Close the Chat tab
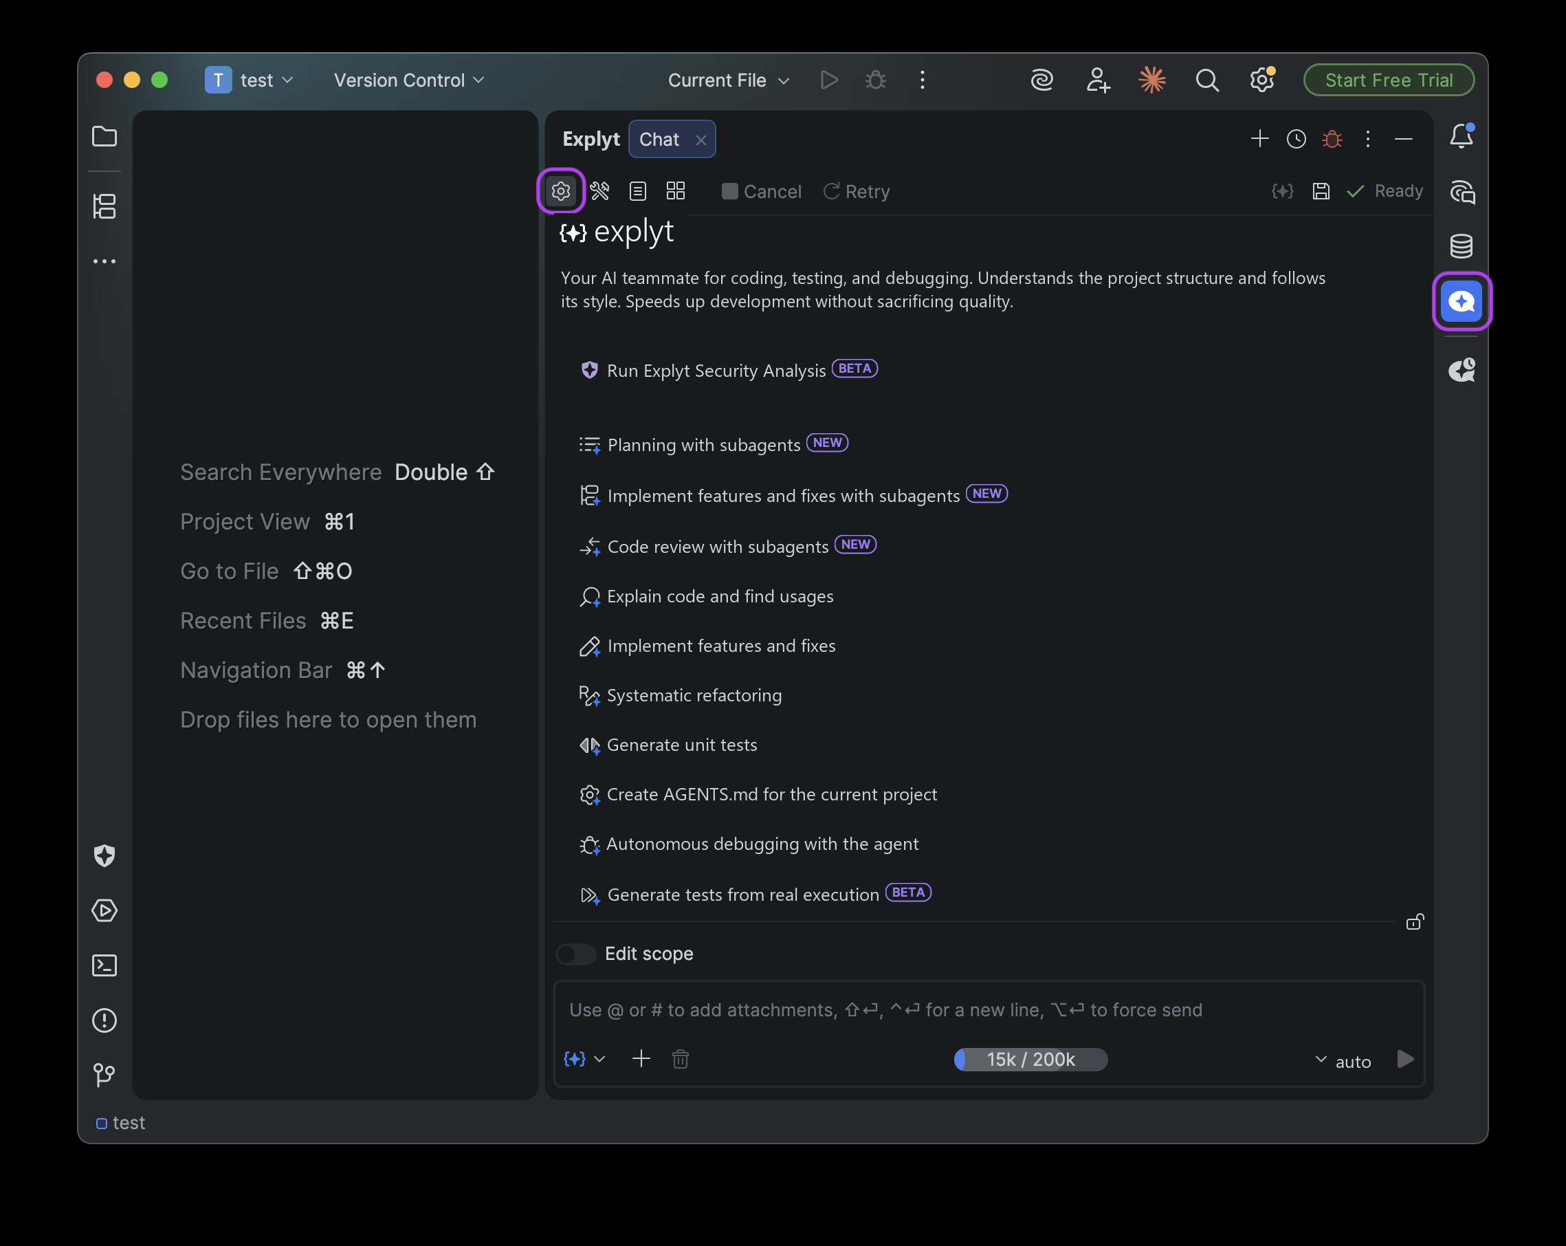Image resolution: width=1566 pixels, height=1246 pixels. 701,140
